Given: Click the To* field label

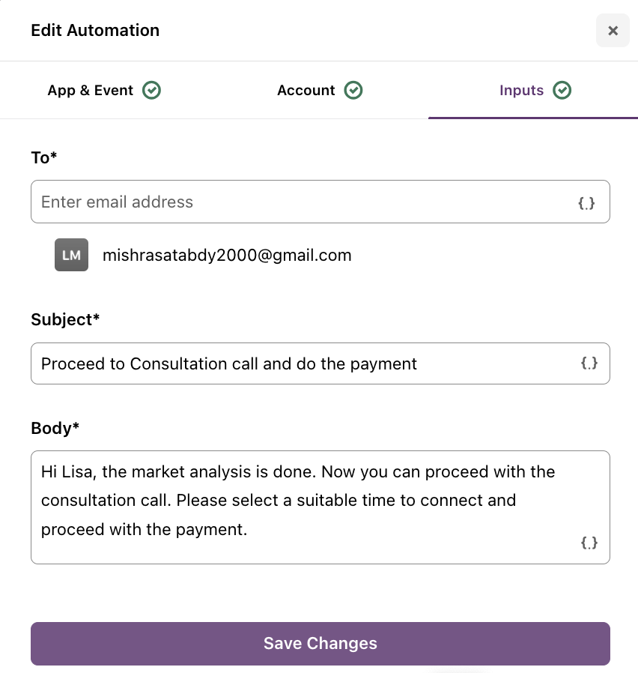Looking at the screenshot, I should [x=43, y=157].
